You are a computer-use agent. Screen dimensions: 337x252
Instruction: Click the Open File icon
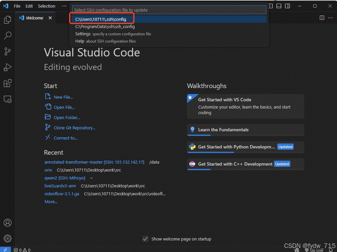click(48, 107)
